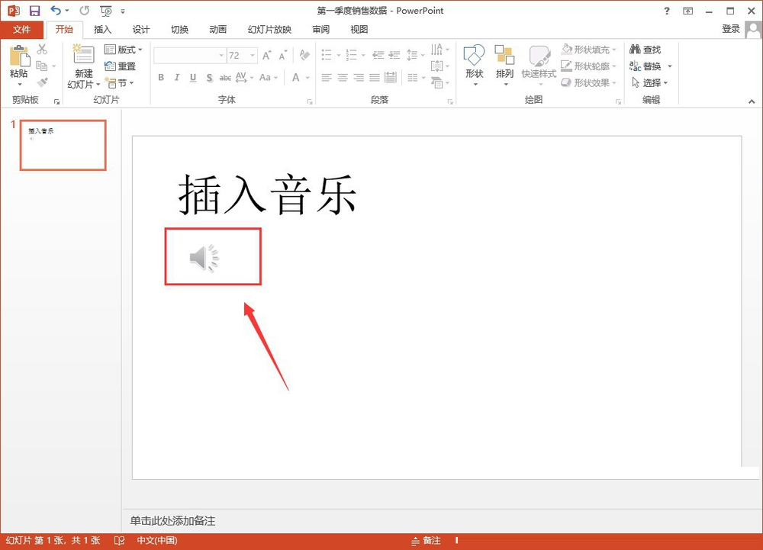Click the font color A button
Screen dimensions: 763x550
pos(295,77)
